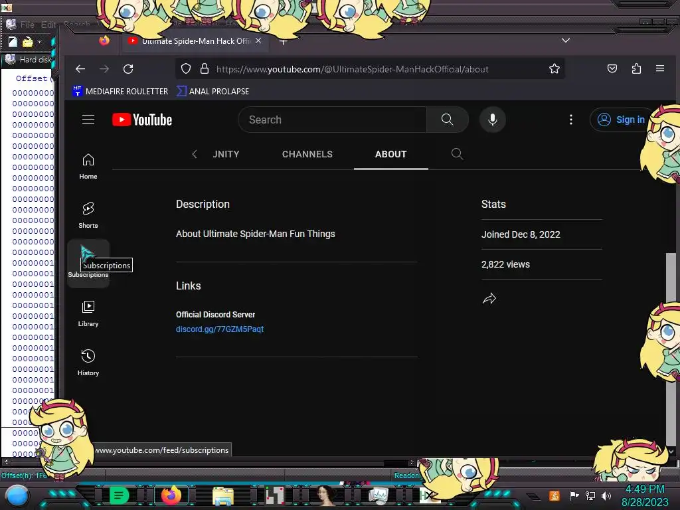
Task: Click the system monitor icon in taskbar
Action: 378,495
